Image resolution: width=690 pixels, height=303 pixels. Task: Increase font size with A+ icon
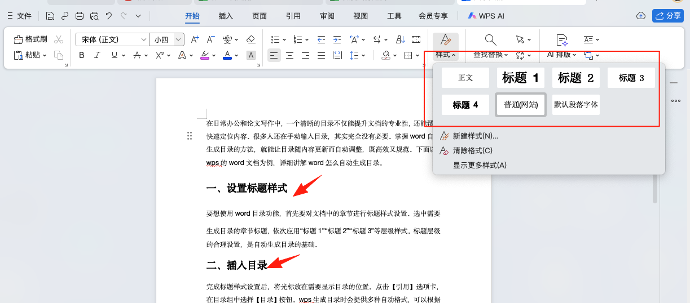(195, 39)
